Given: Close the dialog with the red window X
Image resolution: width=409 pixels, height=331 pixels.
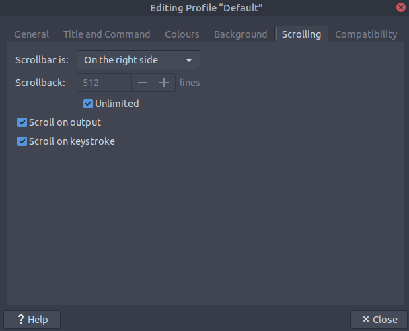Looking at the screenshot, I should [x=401, y=7].
